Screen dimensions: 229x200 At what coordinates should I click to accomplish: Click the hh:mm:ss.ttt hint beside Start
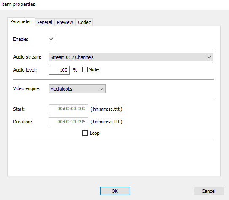tap(107, 109)
